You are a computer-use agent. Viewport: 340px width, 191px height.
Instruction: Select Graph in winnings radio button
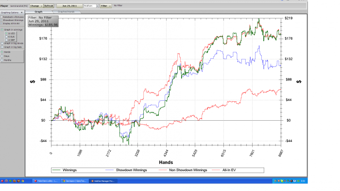(x=2, y=30)
